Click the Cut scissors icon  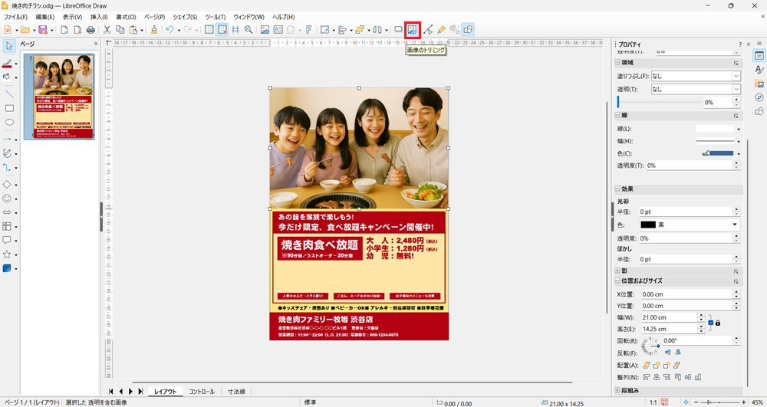click(107, 30)
